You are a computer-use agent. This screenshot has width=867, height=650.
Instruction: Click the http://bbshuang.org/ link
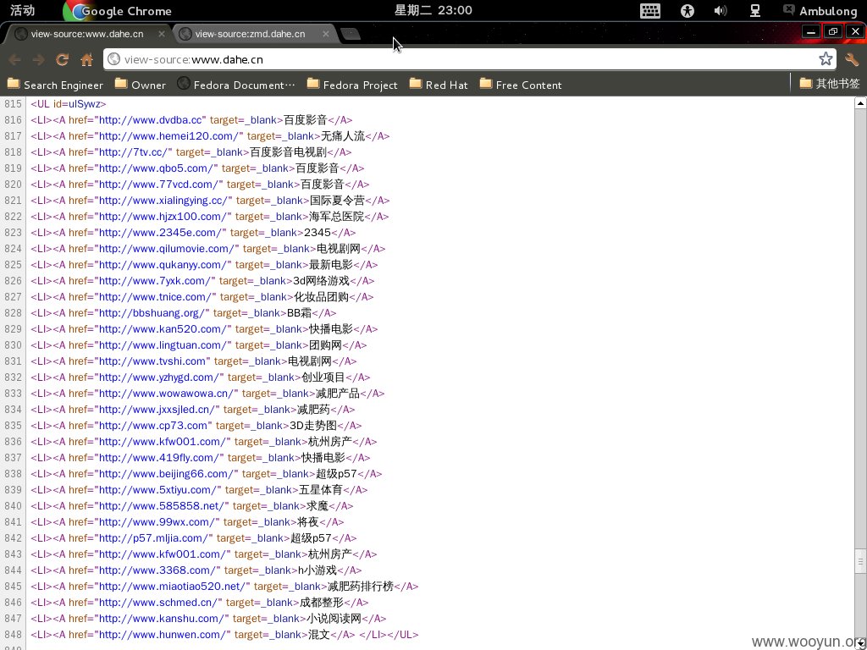152,313
